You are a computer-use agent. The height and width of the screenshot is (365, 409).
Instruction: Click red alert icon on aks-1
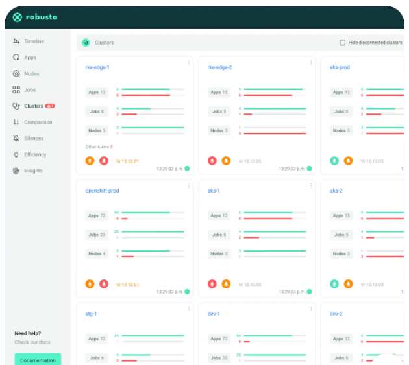click(212, 284)
